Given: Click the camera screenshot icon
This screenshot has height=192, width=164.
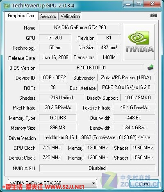Looking at the screenshot, I should tap(154, 16).
